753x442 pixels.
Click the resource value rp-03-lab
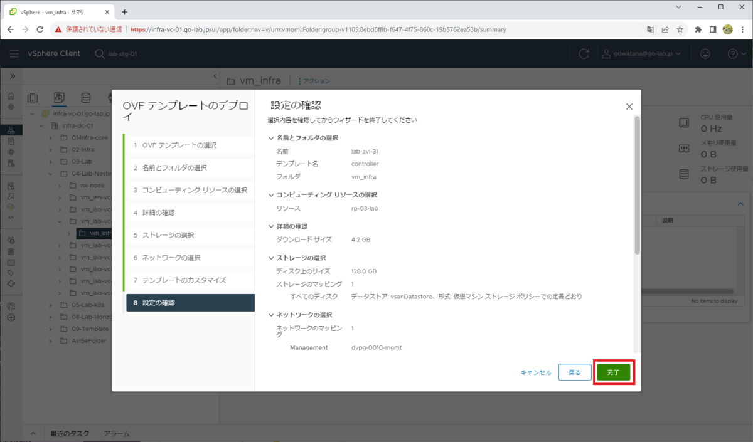pyautogui.click(x=365, y=208)
